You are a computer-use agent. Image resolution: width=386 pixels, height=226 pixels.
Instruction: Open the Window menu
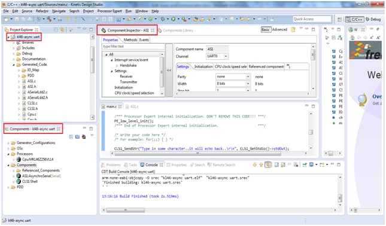(x=142, y=11)
